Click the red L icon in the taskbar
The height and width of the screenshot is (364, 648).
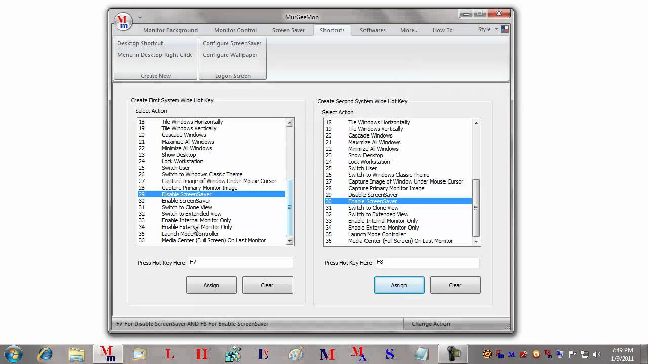(x=170, y=353)
